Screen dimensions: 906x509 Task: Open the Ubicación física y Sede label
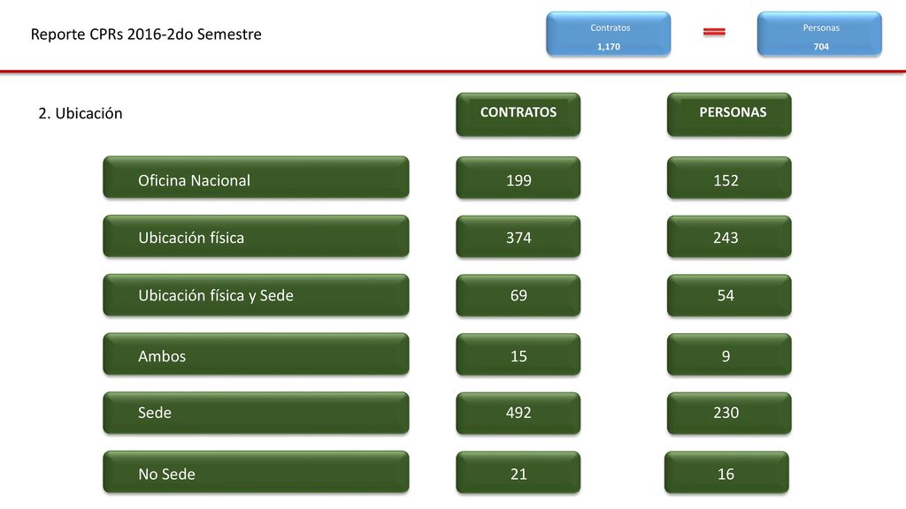tap(256, 295)
